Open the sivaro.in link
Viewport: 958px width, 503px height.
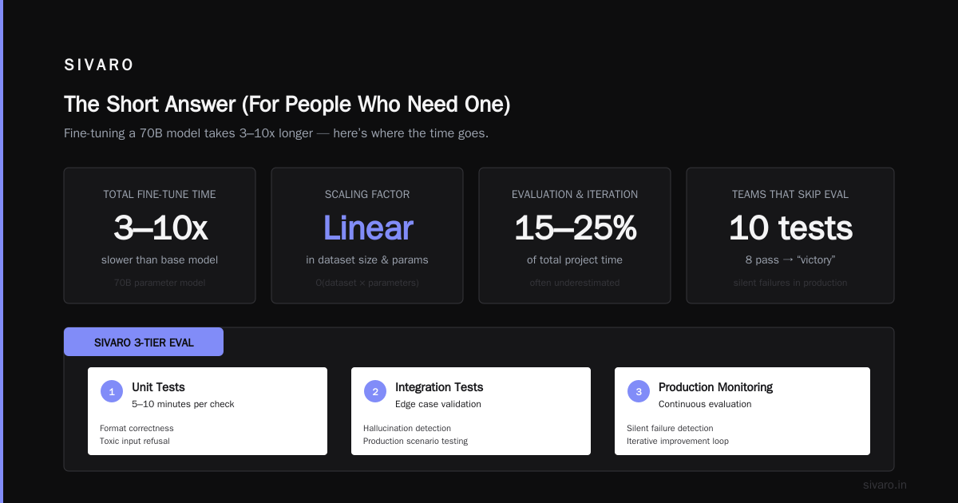coord(885,485)
